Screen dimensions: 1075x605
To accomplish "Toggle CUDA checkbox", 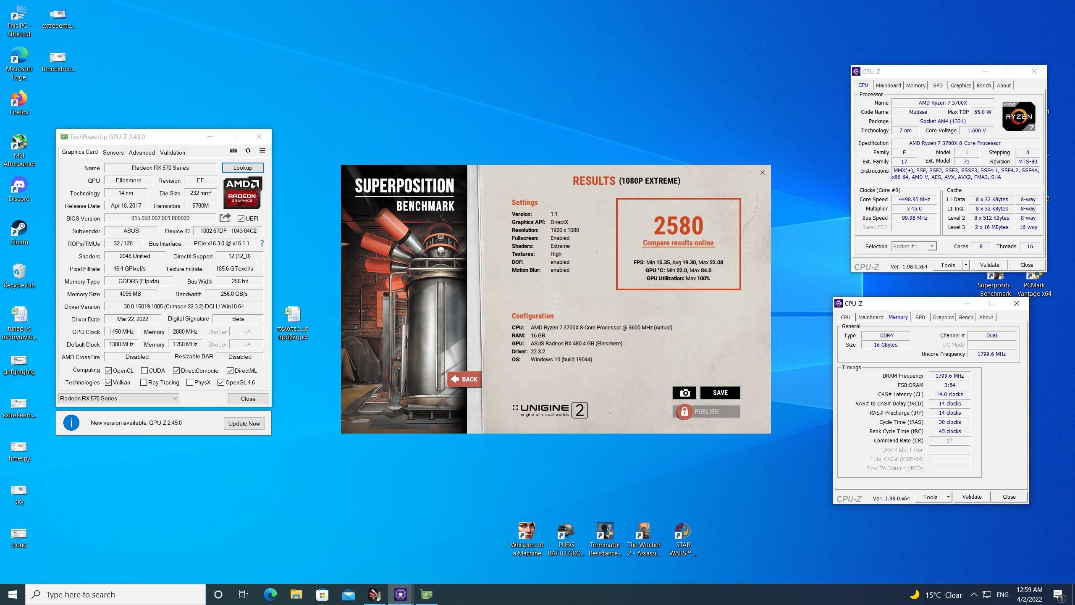I will click(144, 371).
